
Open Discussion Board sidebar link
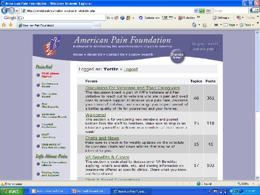coord(49,95)
